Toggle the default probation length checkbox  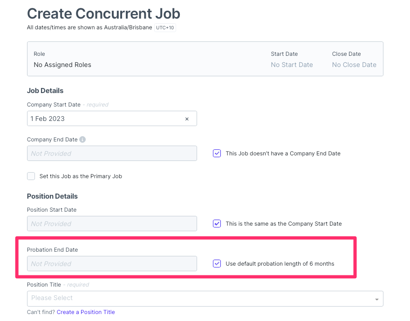(x=217, y=263)
